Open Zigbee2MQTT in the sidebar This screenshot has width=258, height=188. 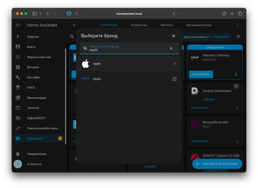tap(39, 118)
